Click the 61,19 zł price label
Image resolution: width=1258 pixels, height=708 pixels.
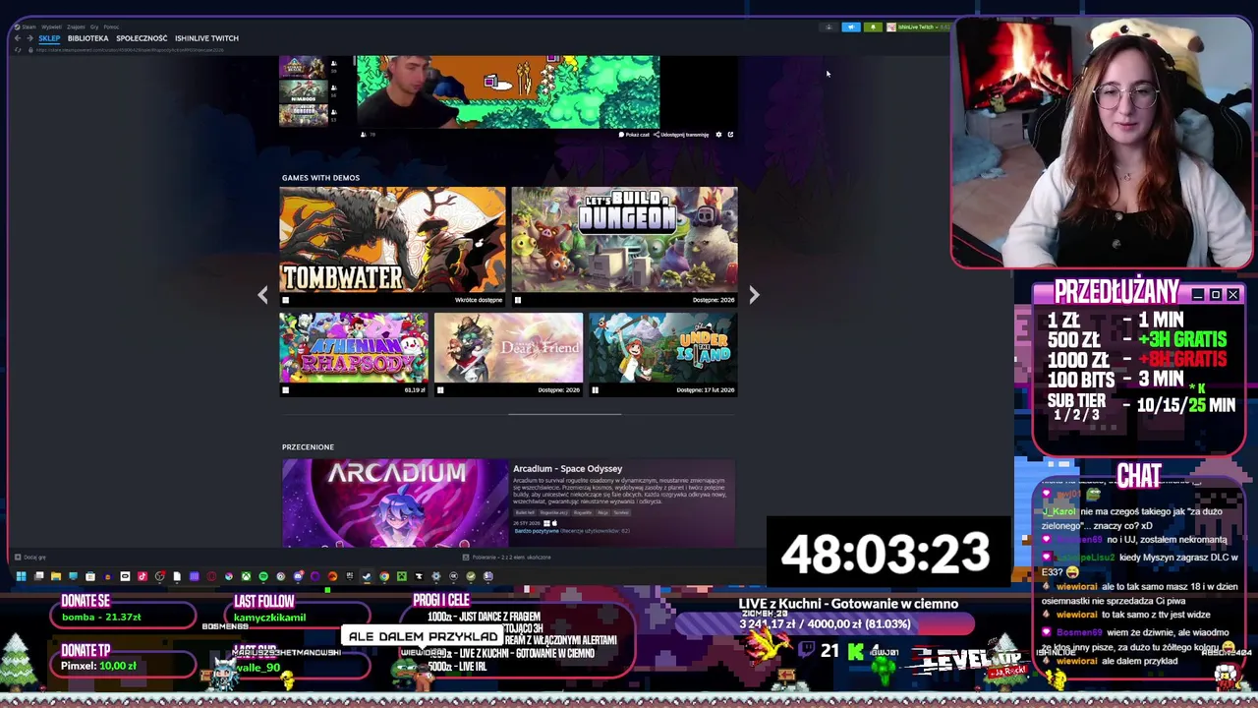point(415,390)
